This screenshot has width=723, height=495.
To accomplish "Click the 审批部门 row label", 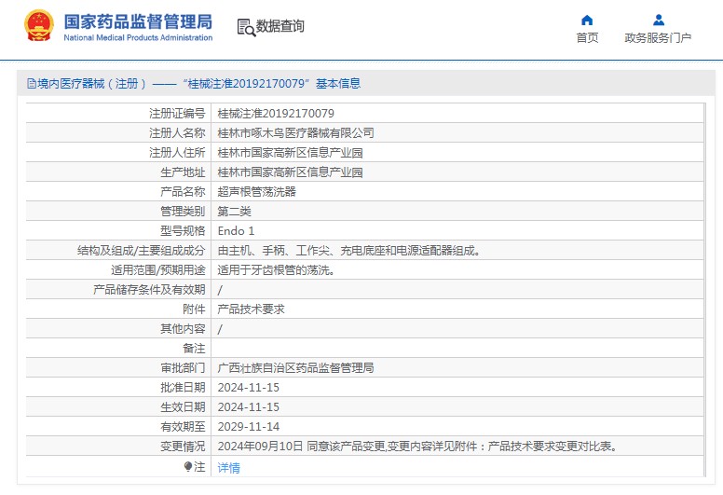I will point(183,367).
